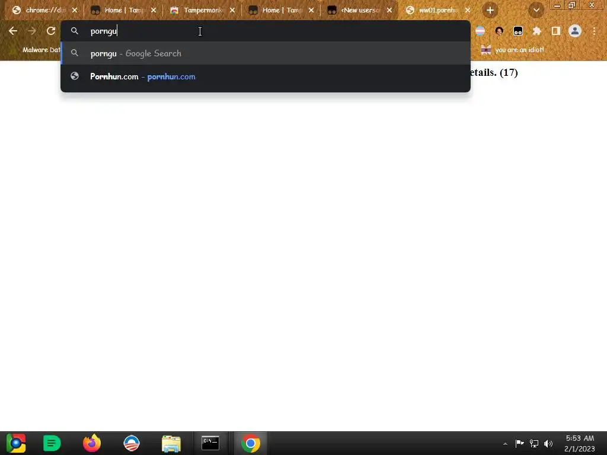The width and height of the screenshot is (607, 455).
Task: Close the <New userscript> tab
Action: click(x=389, y=11)
